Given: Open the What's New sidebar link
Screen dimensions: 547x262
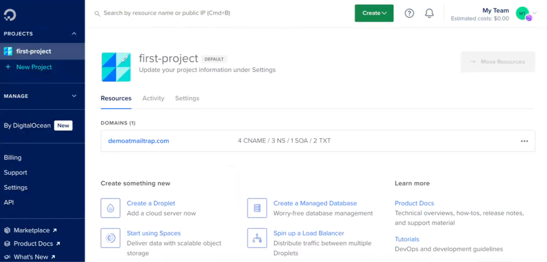Looking at the screenshot, I should coord(34,257).
